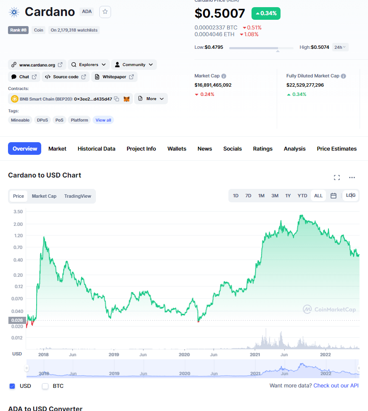
Task: Click the code brackets icon in Source code
Action: click(48, 77)
